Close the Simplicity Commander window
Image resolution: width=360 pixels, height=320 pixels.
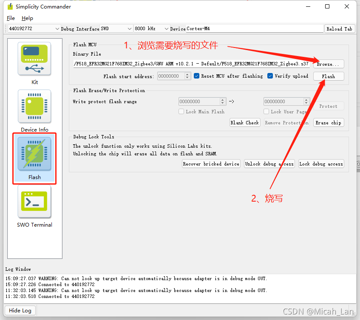347,6
